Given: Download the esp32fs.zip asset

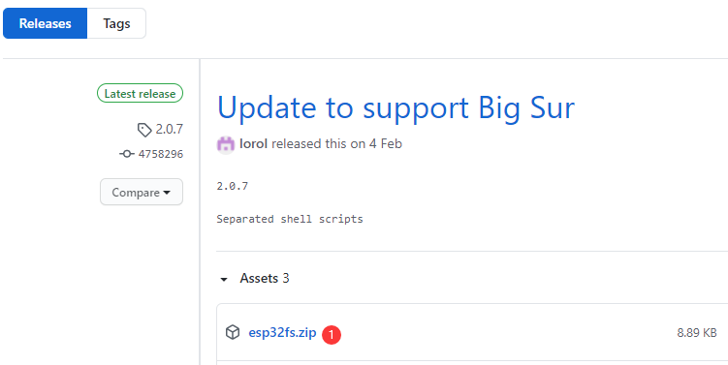Looking at the screenshot, I should pyautogui.click(x=282, y=333).
